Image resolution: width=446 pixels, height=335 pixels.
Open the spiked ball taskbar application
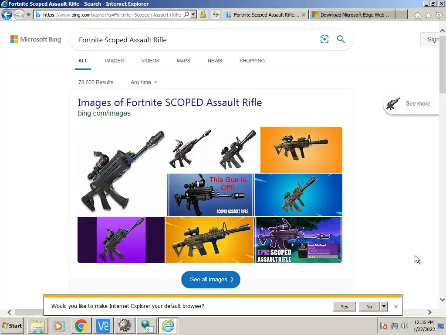click(x=125, y=325)
